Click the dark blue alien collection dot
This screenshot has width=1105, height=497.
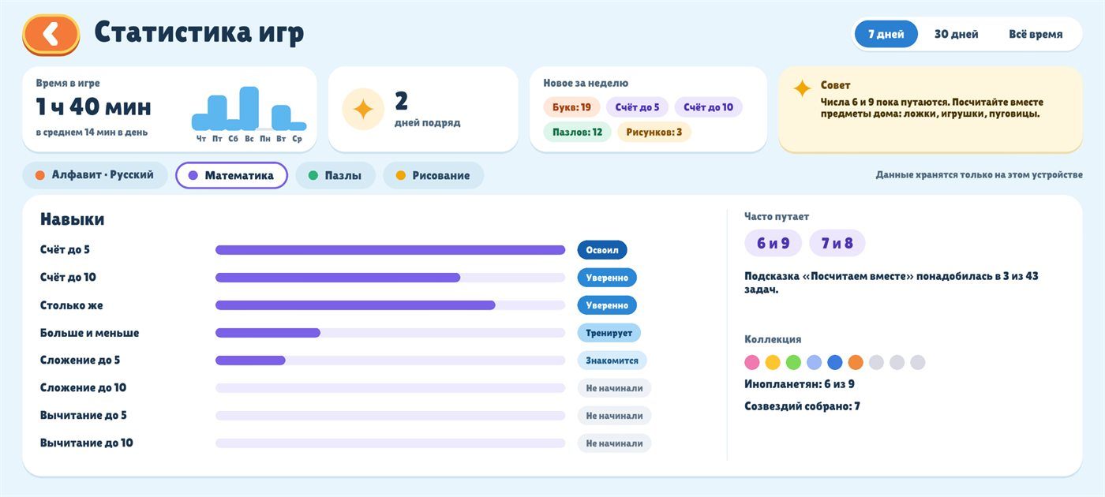pos(835,362)
